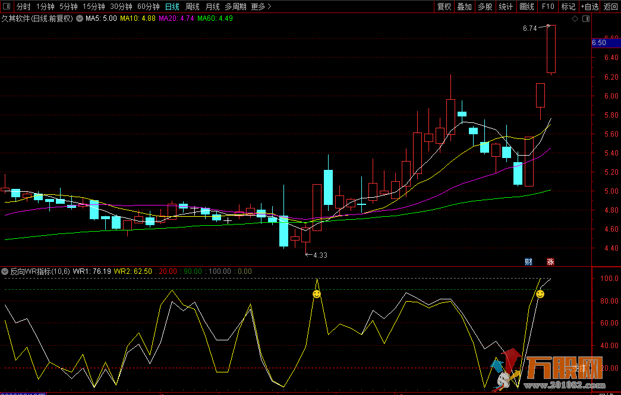Click the 统计 statistics button
The height and width of the screenshot is (395, 621).
[506, 7]
